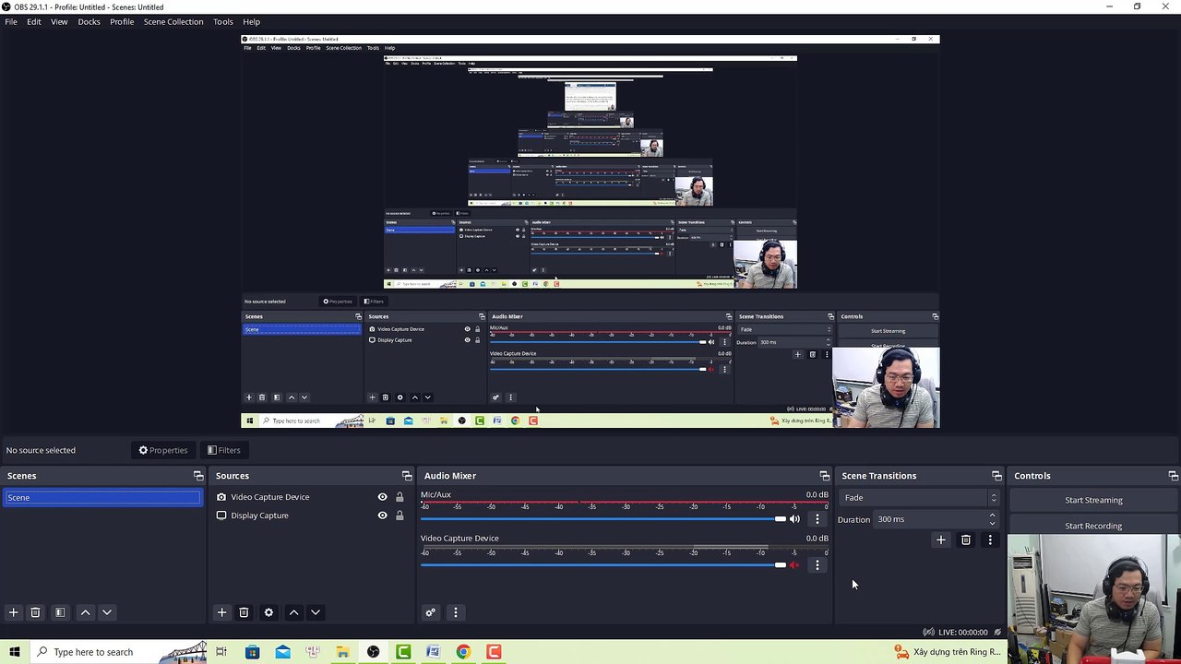Open Microsoft Store from taskbar
1181x664 pixels.
252,652
